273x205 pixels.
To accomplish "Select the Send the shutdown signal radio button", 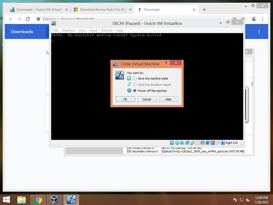I will pyautogui.click(x=135, y=85).
